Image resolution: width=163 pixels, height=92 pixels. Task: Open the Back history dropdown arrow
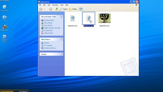pyautogui.click(x=47, y=9)
